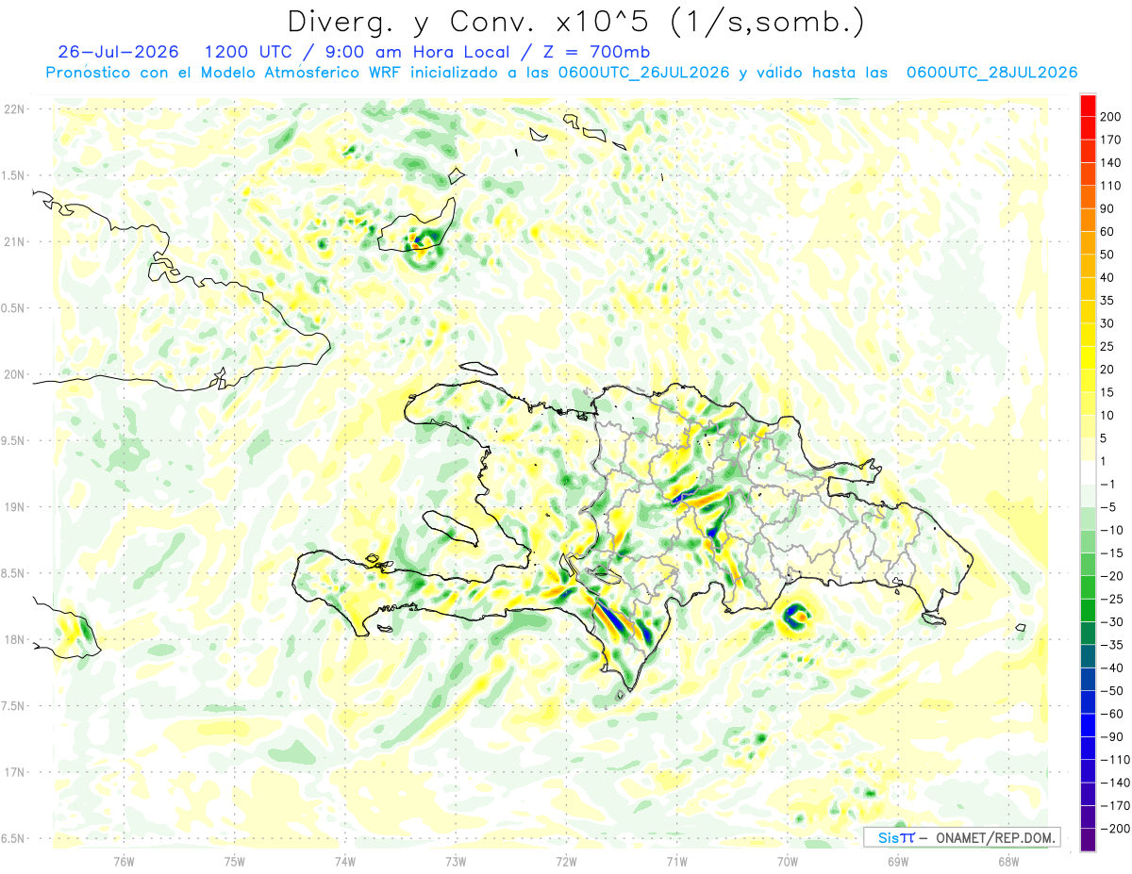Click the latitude label '17N'
Image resolution: width=1132 pixels, height=874 pixels.
tap(12, 772)
